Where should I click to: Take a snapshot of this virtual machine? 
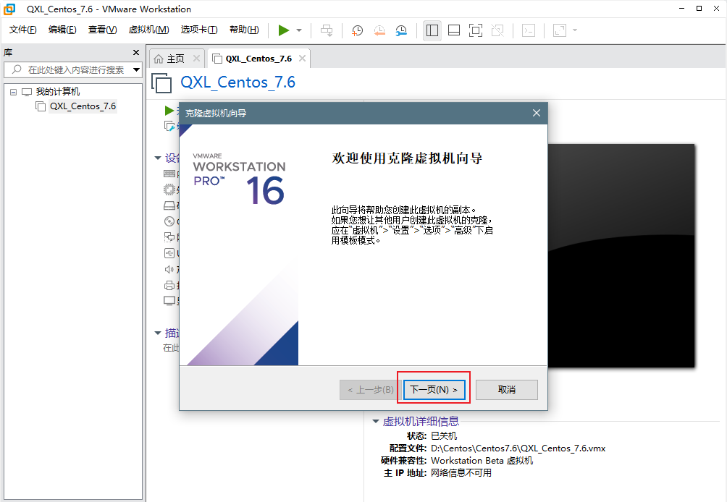point(357,30)
